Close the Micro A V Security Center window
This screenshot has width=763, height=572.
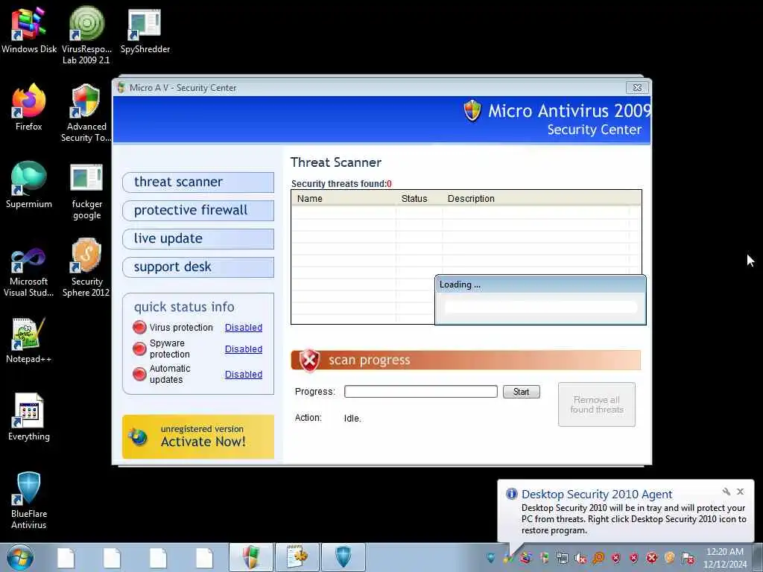click(x=637, y=88)
